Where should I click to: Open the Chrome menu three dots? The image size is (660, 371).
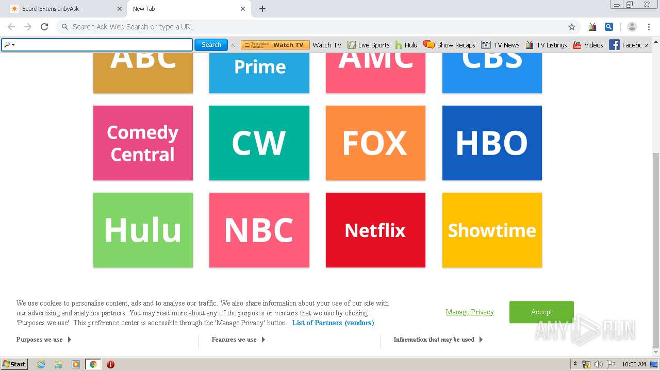pos(649,27)
